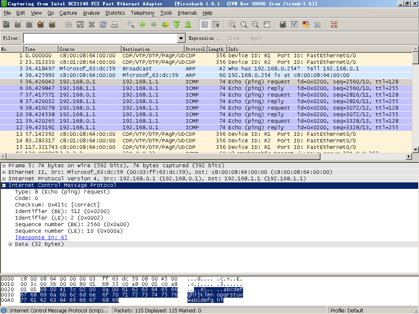The width and height of the screenshot is (419, 314).
Task: Expand the Ethernet II tree node
Action: pos(4,172)
